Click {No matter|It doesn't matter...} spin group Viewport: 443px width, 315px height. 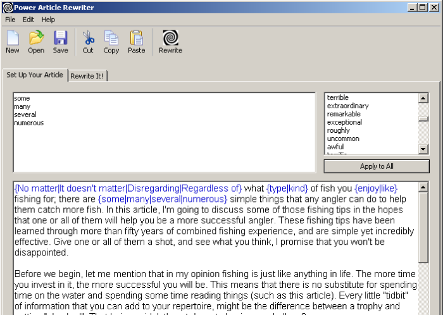coord(128,188)
